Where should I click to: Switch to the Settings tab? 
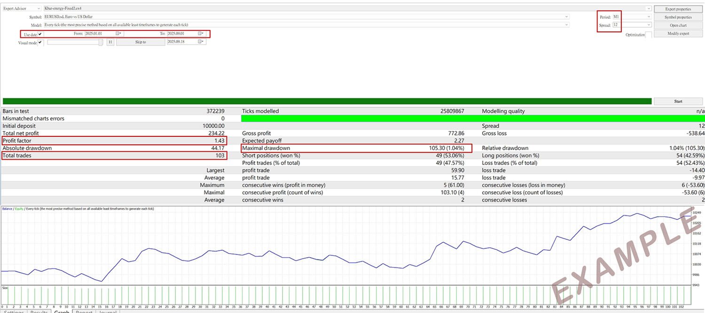point(14,312)
